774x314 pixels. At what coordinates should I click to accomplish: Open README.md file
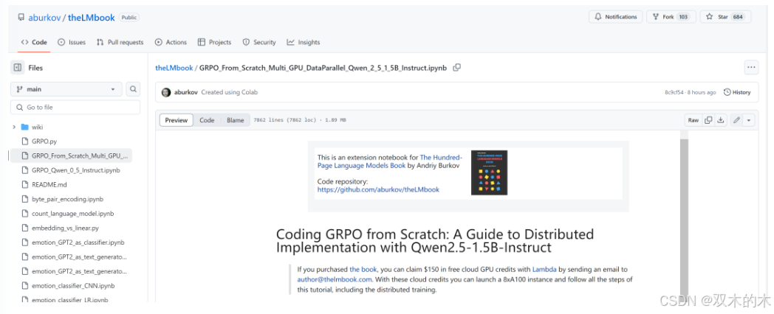pos(49,185)
